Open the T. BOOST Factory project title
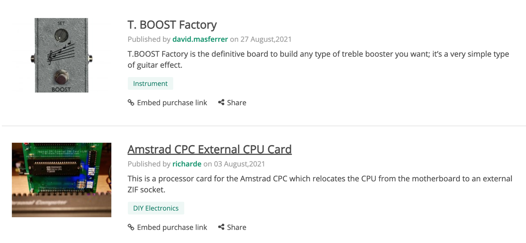The image size is (526, 243). pyautogui.click(x=172, y=25)
